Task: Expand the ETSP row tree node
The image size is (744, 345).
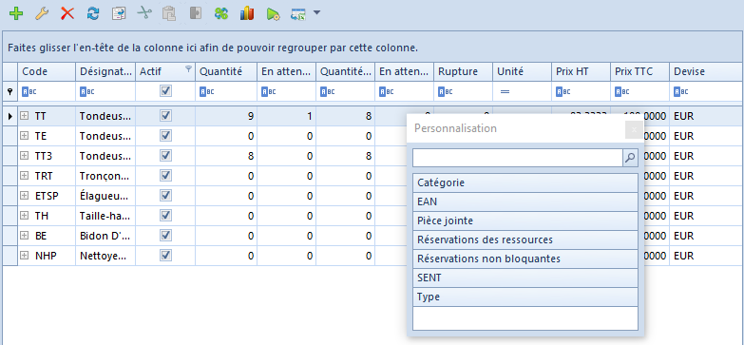Action: tap(24, 196)
